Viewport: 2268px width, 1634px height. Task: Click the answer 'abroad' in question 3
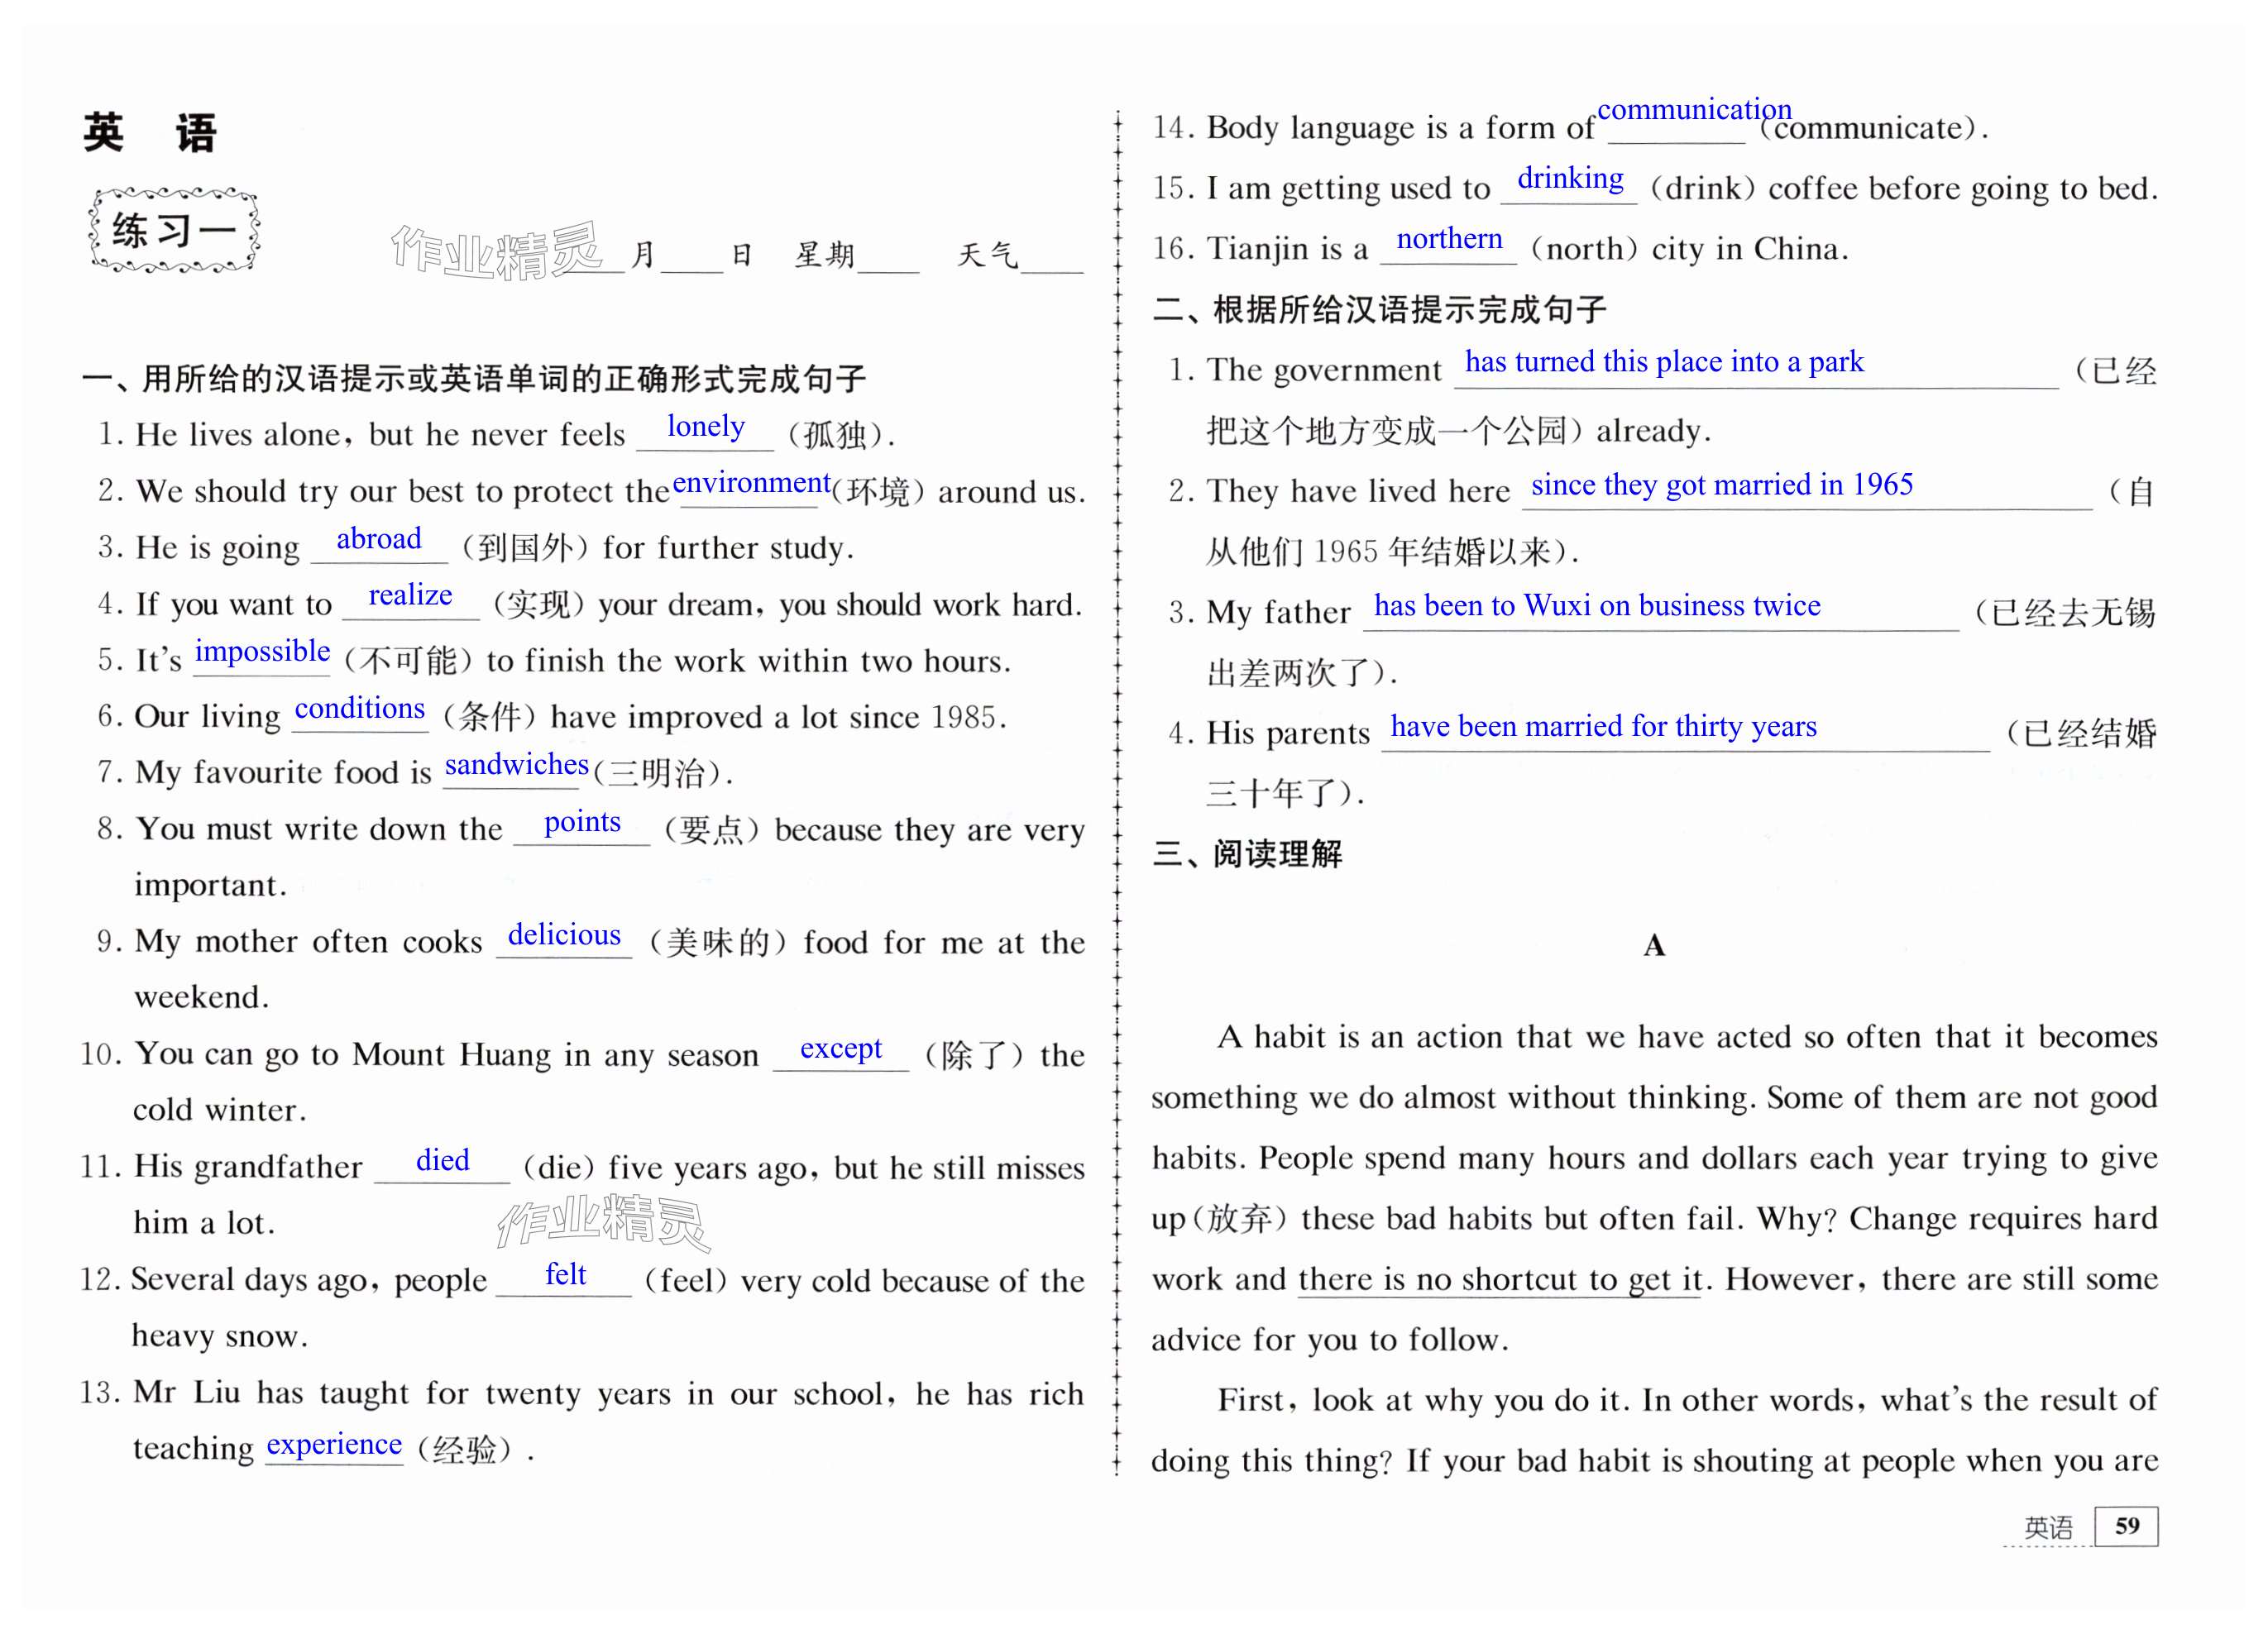(x=378, y=539)
